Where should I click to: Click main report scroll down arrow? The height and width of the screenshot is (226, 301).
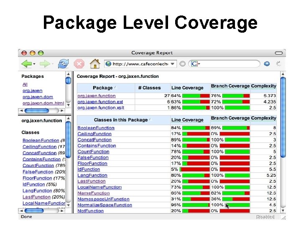pyautogui.click(x=283, y=211)
